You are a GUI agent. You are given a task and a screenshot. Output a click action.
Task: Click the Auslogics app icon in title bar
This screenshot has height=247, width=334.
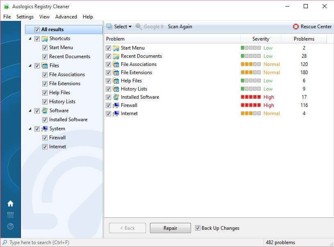click(7, 7)
